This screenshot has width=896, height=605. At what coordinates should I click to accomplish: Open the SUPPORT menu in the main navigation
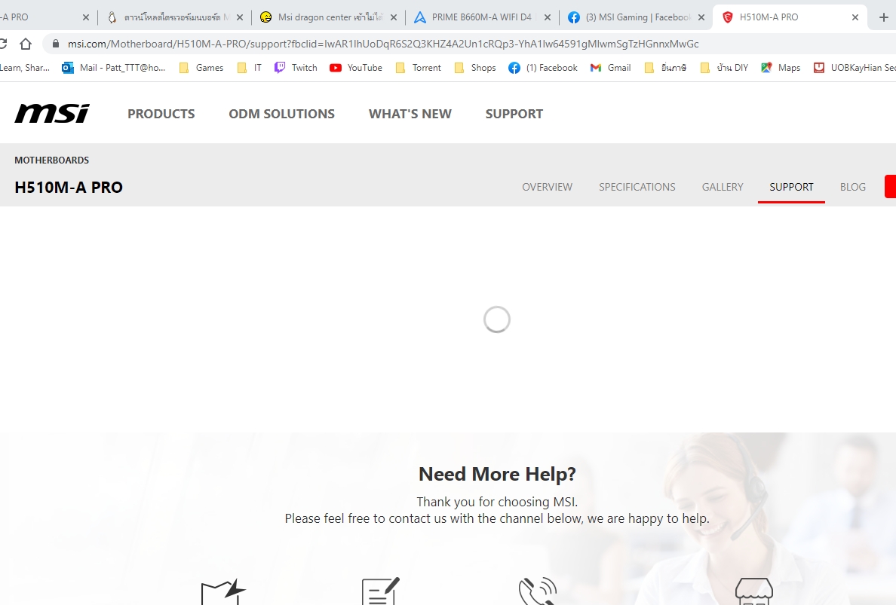pos(514,114)
